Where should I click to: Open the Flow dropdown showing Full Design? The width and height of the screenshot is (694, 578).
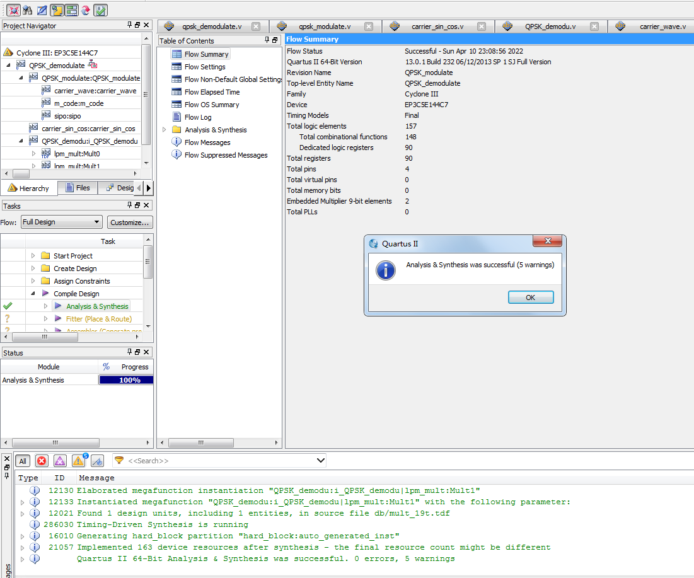(61, 222)
